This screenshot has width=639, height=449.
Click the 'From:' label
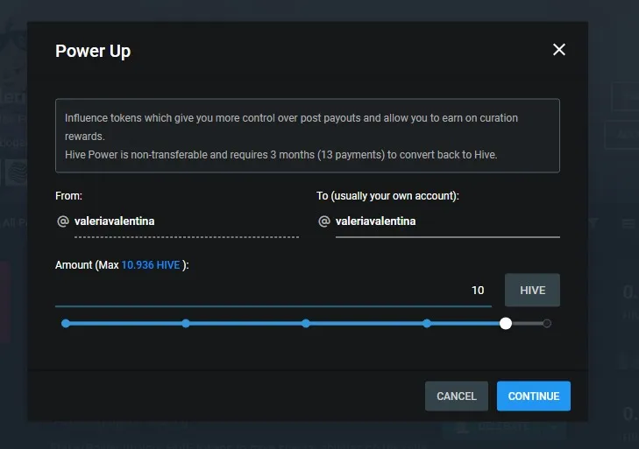[x=69, y=196]
